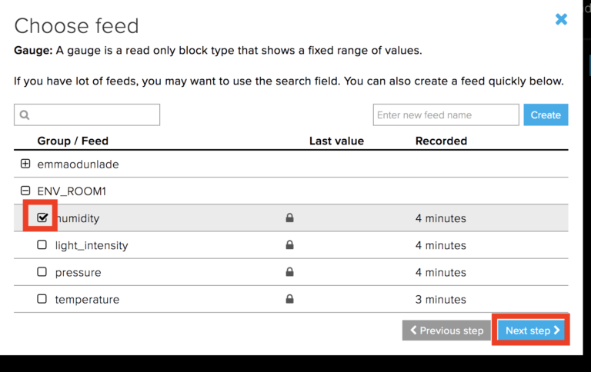
Task: Click lock icon on light_intensity row
Action: [289, 245]
